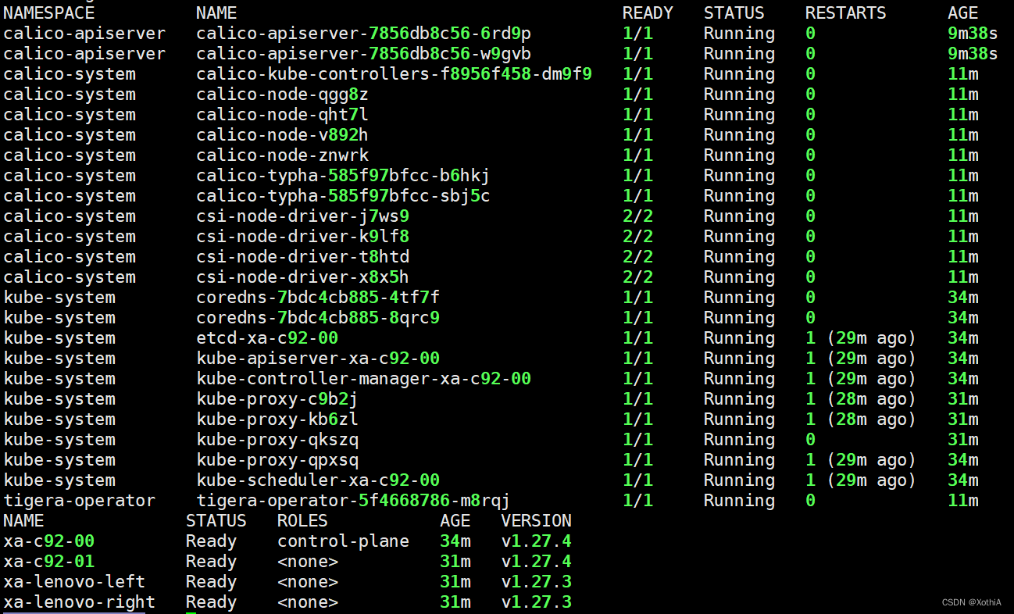Click the NAMESPACE column header
Viewport: 1014px width, 614px height.
[48, 13]
